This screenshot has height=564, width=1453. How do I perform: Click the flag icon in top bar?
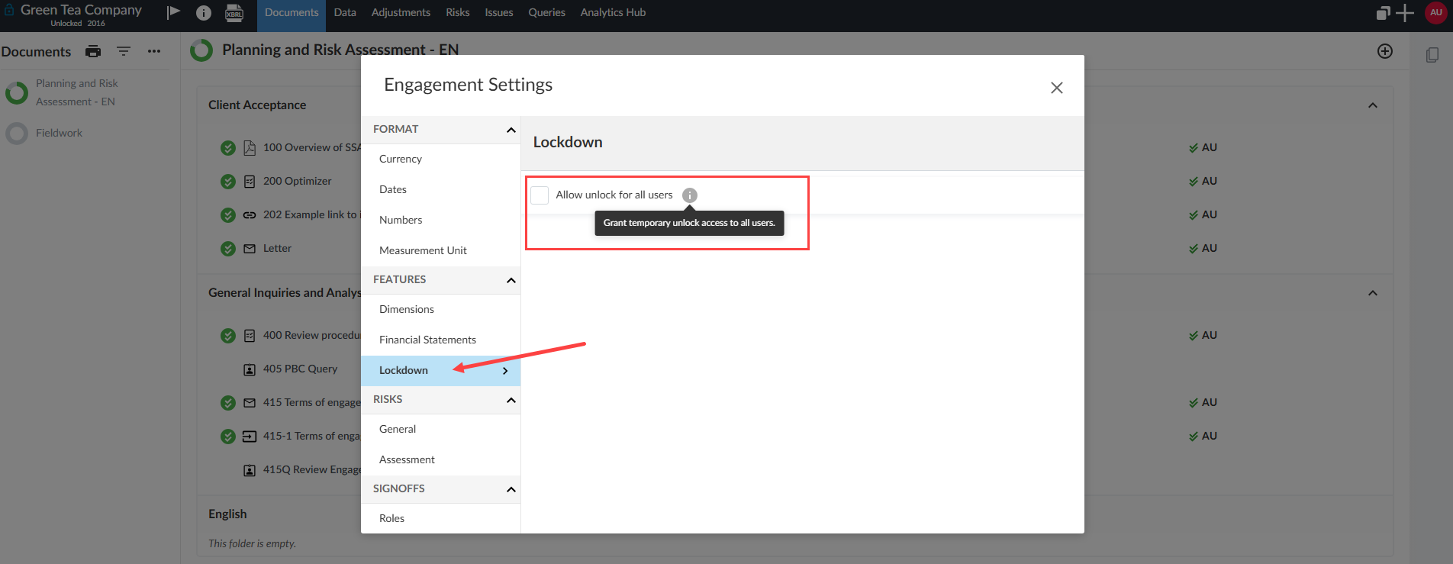click(174, 12)
